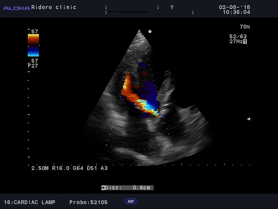
Task: Click the plus caliper icon before Dist
Action: (x=103, y=188)
